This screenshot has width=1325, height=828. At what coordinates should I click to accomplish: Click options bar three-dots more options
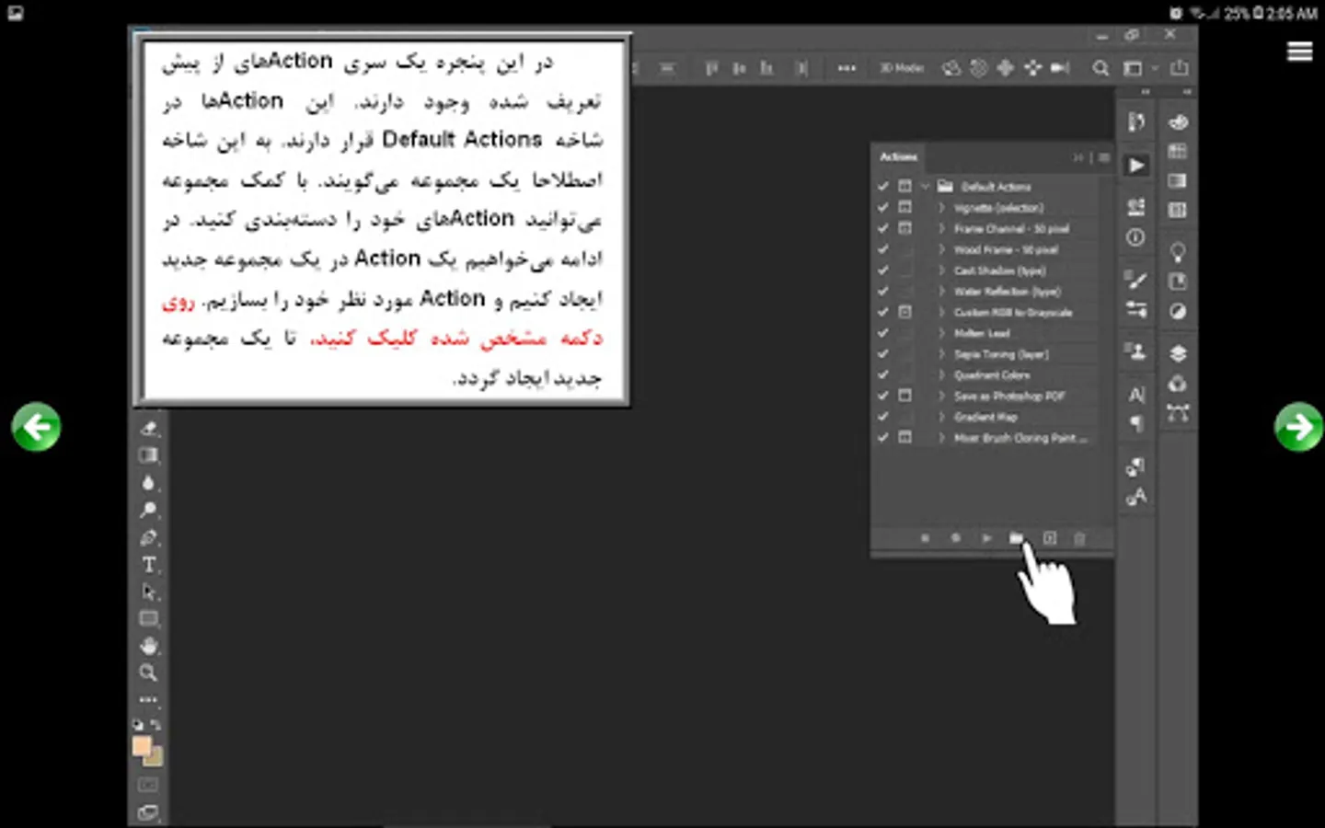pos(847,68)
